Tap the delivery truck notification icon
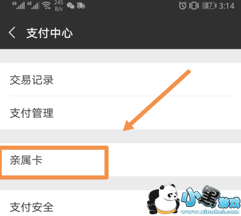The width and height of the screenshot is (241, 216). point(81,6)
